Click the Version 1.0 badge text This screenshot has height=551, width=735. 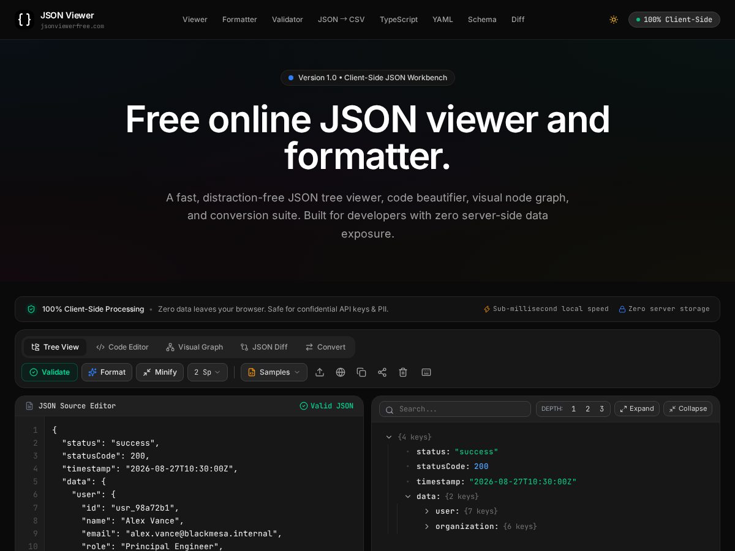(x=372, y=78)
